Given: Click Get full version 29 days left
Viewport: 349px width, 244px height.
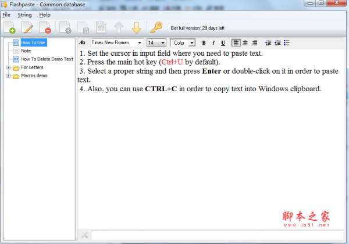Looking at the screenshot, I should coord(197,28).
